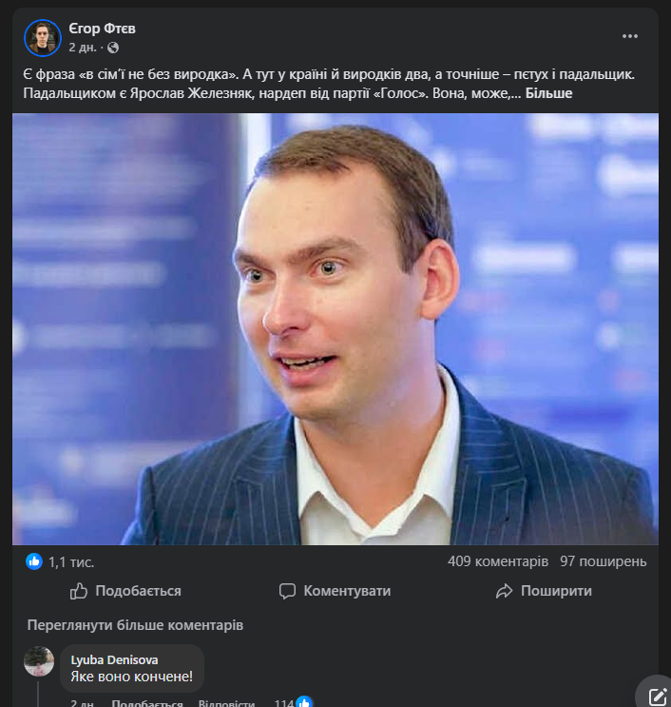Image resolution: width=671 pixels, height=707 pixels.
Task: Show the 1,1 тис. reactions list
Action: [x=71, y=562]
